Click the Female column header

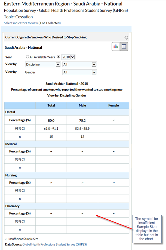[113, 105]
